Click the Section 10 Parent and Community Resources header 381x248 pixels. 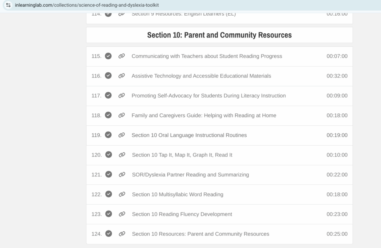[x=219, y=35]
